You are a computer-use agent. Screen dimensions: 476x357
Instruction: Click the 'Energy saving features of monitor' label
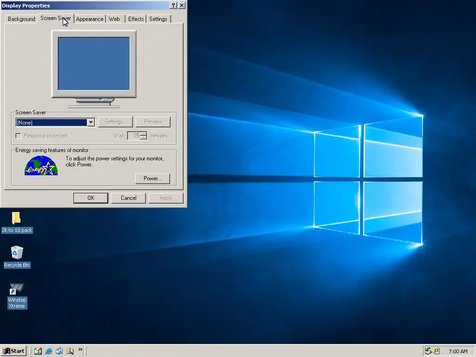[52, 150]
